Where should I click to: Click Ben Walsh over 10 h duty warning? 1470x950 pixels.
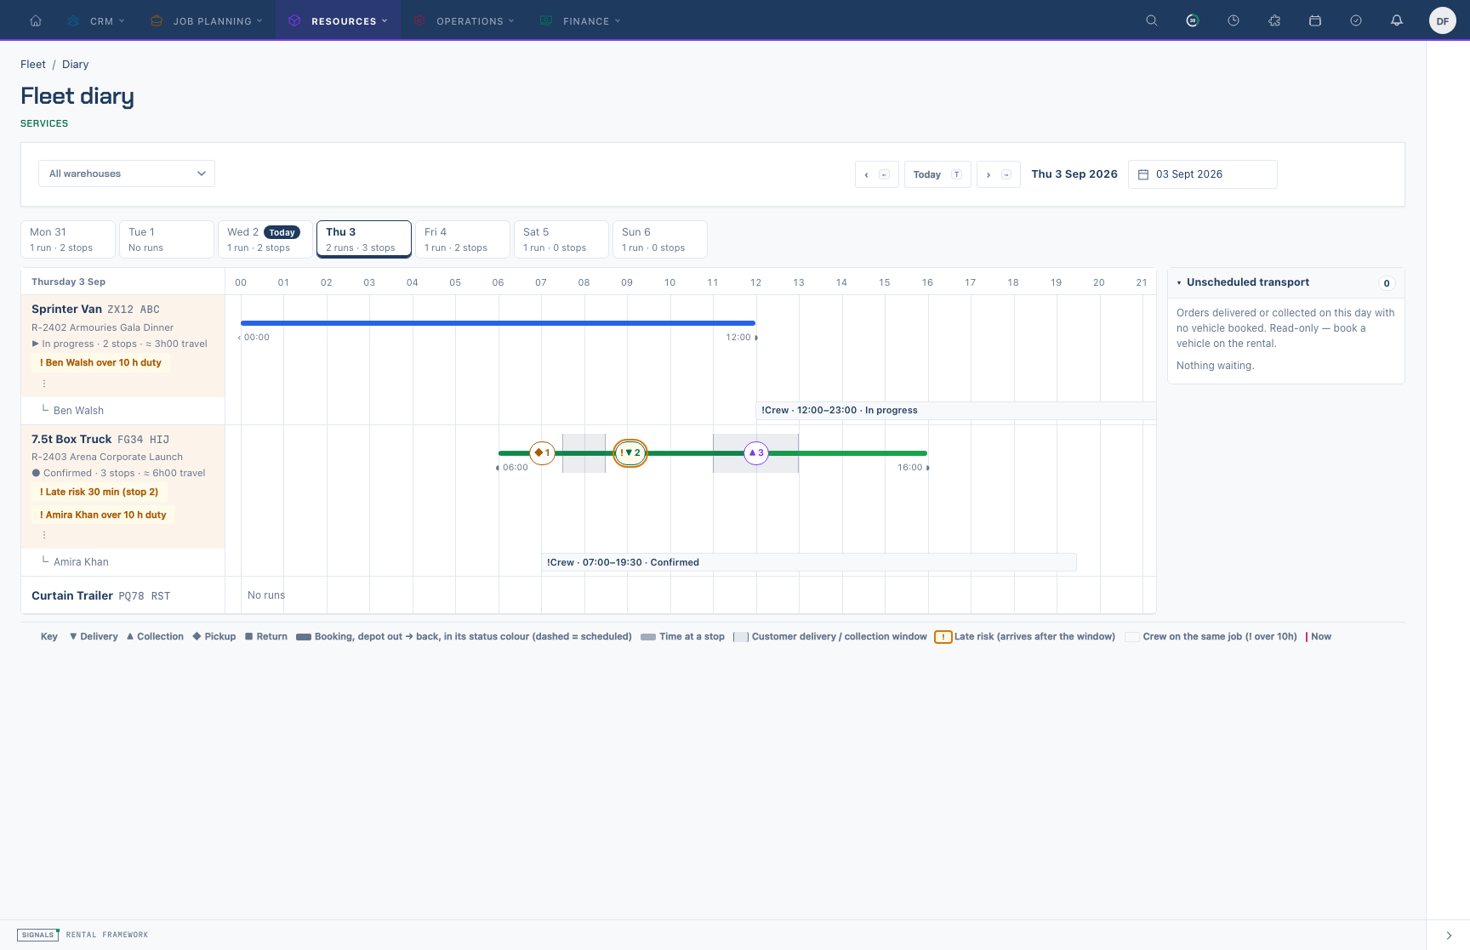[100, 362]
